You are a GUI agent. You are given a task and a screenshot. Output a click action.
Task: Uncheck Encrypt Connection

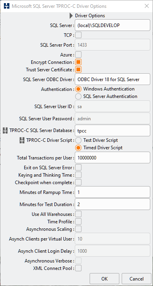[x=78, y=62]
